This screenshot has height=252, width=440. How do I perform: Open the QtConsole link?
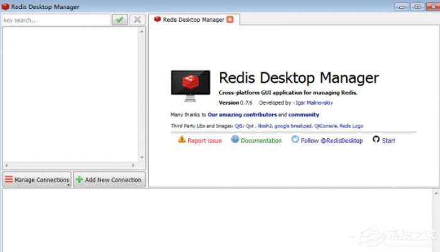coord(326,126)
